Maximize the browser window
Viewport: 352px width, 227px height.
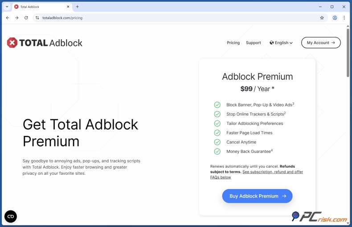click(x=332, y=7)
